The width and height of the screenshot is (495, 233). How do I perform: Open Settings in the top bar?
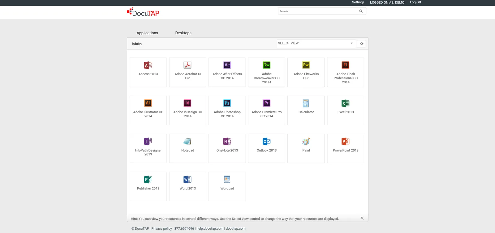[358, 2]
